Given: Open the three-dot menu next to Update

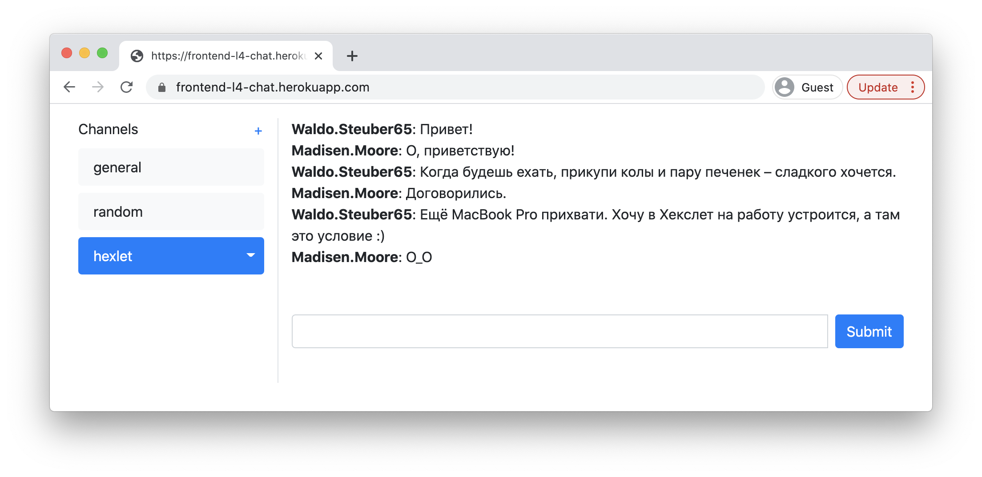Looking at the screenshot, I should pyautogui.click(x=913, y=87).
